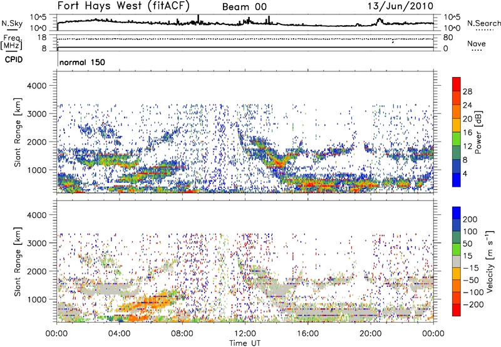The height and width of the screenshot is (347, 501).
Task: Click the power panel 'Slant Range [km]' label
Action: click(x=18, y=132)
